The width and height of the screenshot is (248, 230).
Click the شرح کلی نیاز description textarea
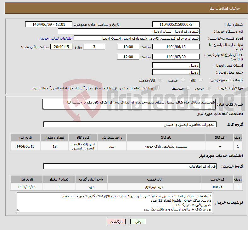tap(129, 104)
